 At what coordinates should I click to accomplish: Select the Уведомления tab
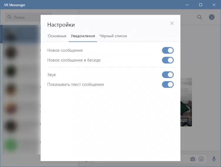click(x=83, y=36)
